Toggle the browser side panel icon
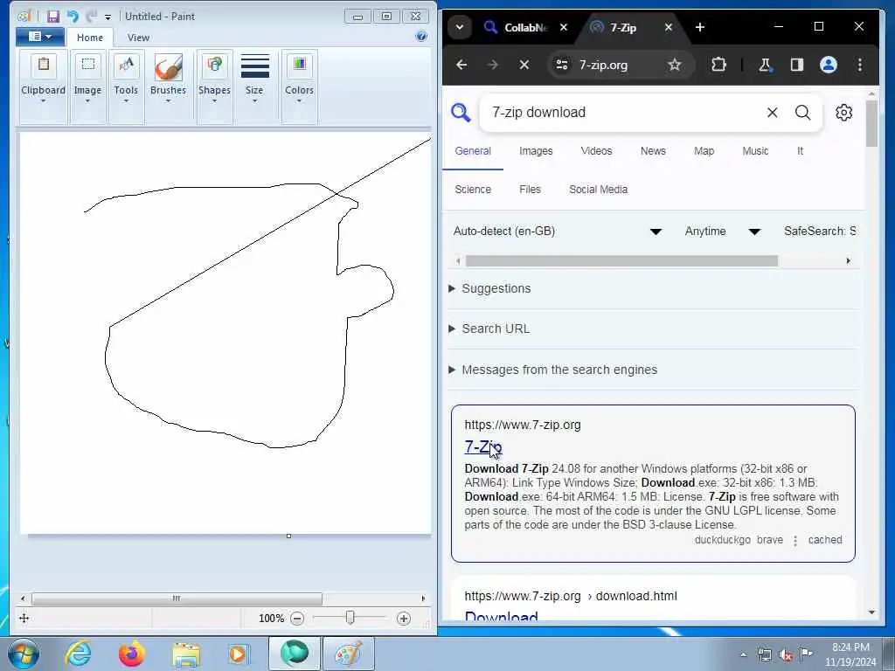Screen dimensions: 895x671 (797, 65)
